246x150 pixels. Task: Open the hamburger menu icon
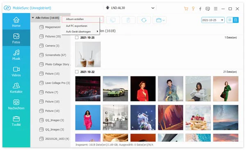(x=216, y=9)
